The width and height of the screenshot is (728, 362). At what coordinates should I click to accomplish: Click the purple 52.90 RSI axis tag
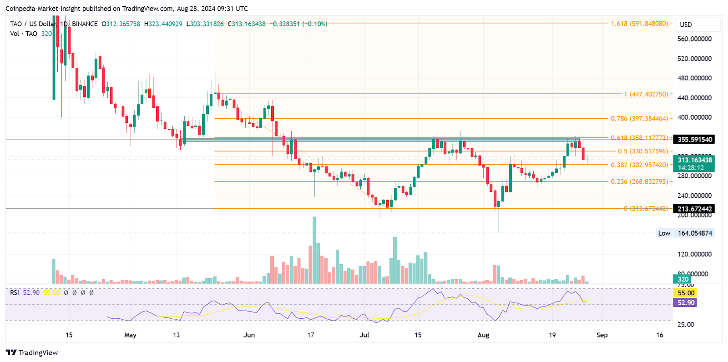(685, 302)
